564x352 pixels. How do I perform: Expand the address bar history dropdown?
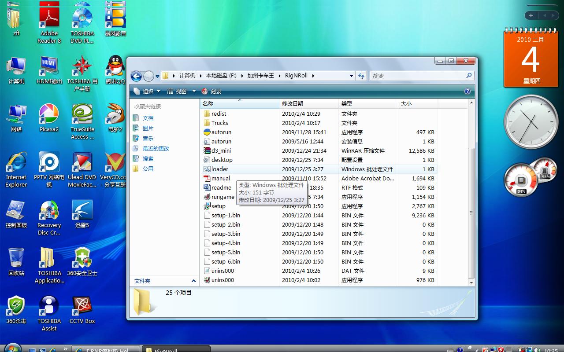click(351, 76)
